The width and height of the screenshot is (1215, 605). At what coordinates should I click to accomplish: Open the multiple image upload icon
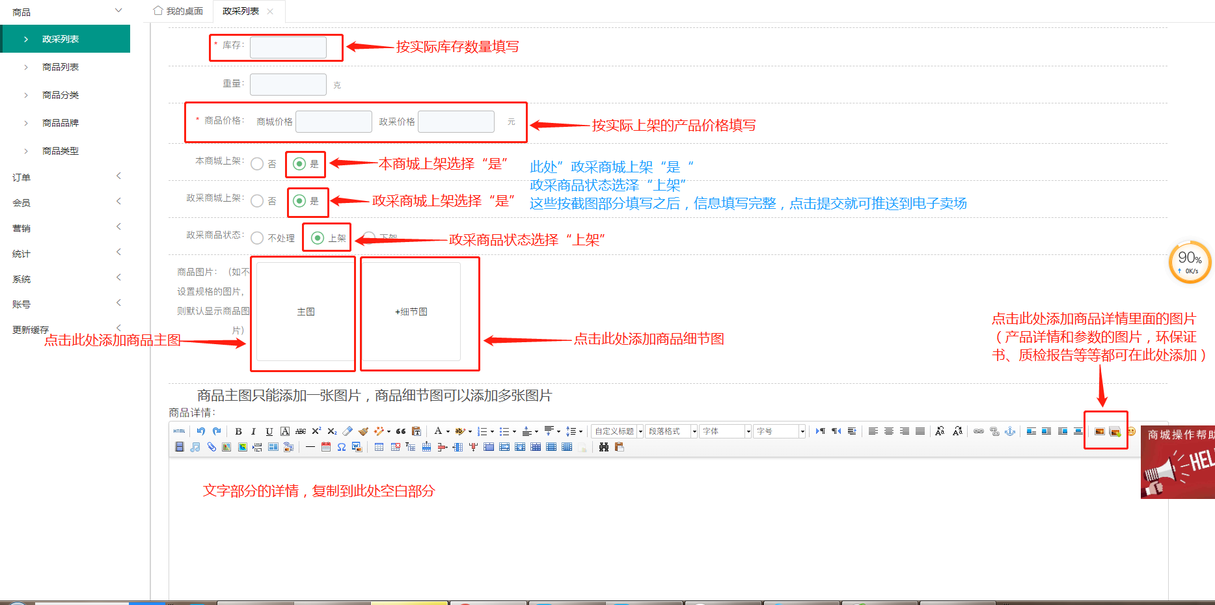(1115, 432)
